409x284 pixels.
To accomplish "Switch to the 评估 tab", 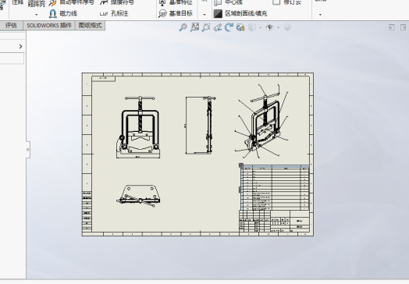I will pos(11,26).
